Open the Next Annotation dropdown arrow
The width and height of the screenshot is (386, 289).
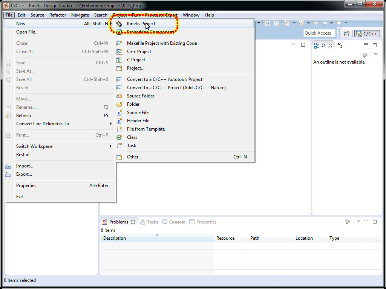(294, 23)
